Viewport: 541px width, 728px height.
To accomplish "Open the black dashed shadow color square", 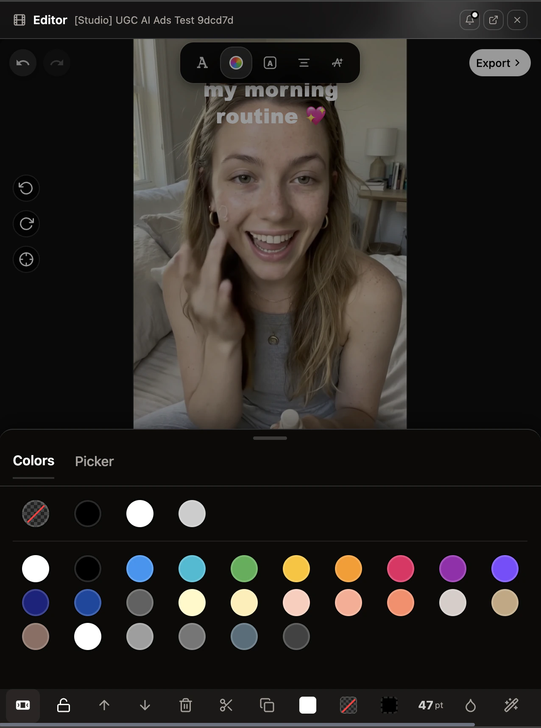I will coord(389,705).
